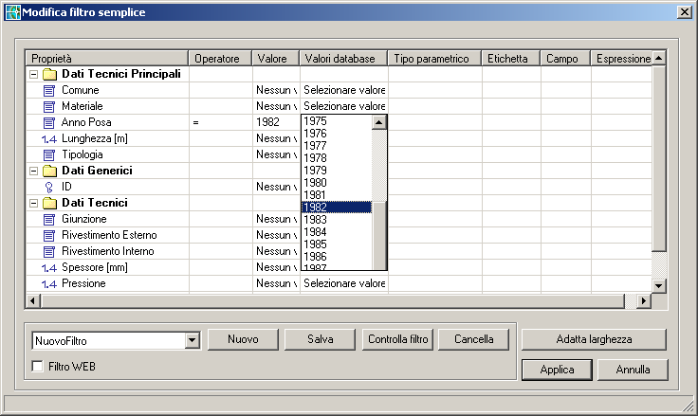The height and width of the screenshot is (416, 698).
Task: Click the Salva button
Action: pyautogui.click(x=321, y=339)
